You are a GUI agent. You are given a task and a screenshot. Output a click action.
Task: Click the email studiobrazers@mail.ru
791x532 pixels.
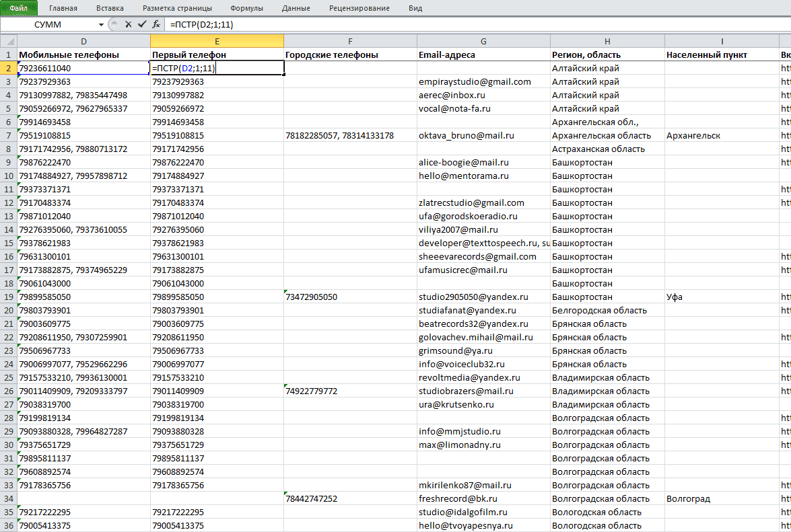pos(466,391)
